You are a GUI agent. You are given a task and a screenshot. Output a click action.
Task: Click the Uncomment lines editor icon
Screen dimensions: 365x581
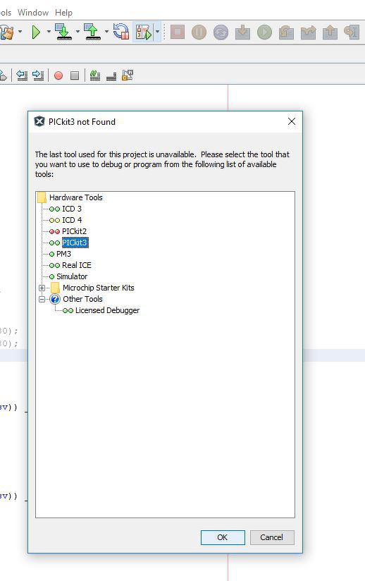(x=111, y=76)
